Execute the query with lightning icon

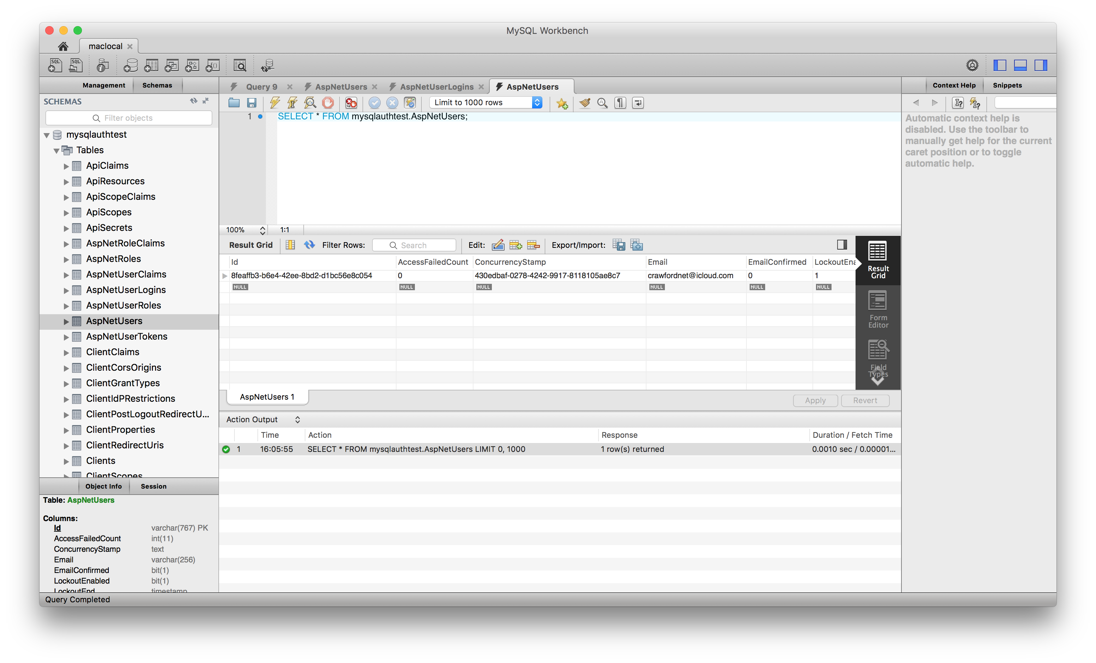point(274,103)
